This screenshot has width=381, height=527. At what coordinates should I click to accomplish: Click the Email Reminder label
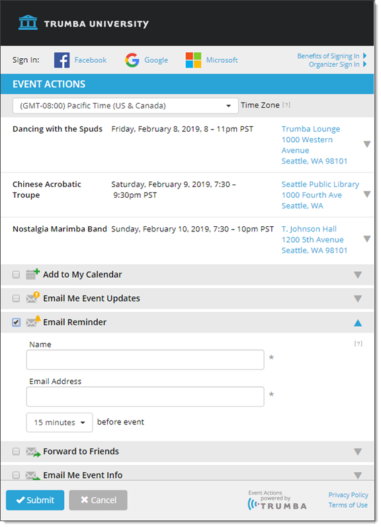click(x=75, y=322)
